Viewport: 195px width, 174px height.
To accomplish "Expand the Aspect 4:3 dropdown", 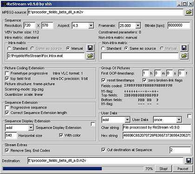I will (x=91, y=25).
